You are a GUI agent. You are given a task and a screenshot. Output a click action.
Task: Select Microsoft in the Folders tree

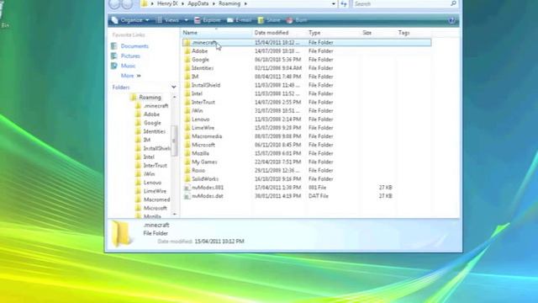(x=155, y=208)
